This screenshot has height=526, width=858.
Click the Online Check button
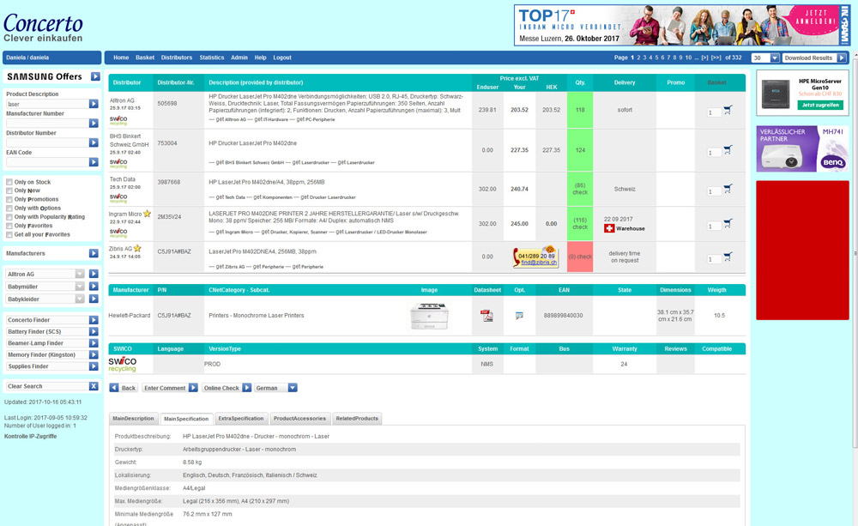(x=227, y=388)
